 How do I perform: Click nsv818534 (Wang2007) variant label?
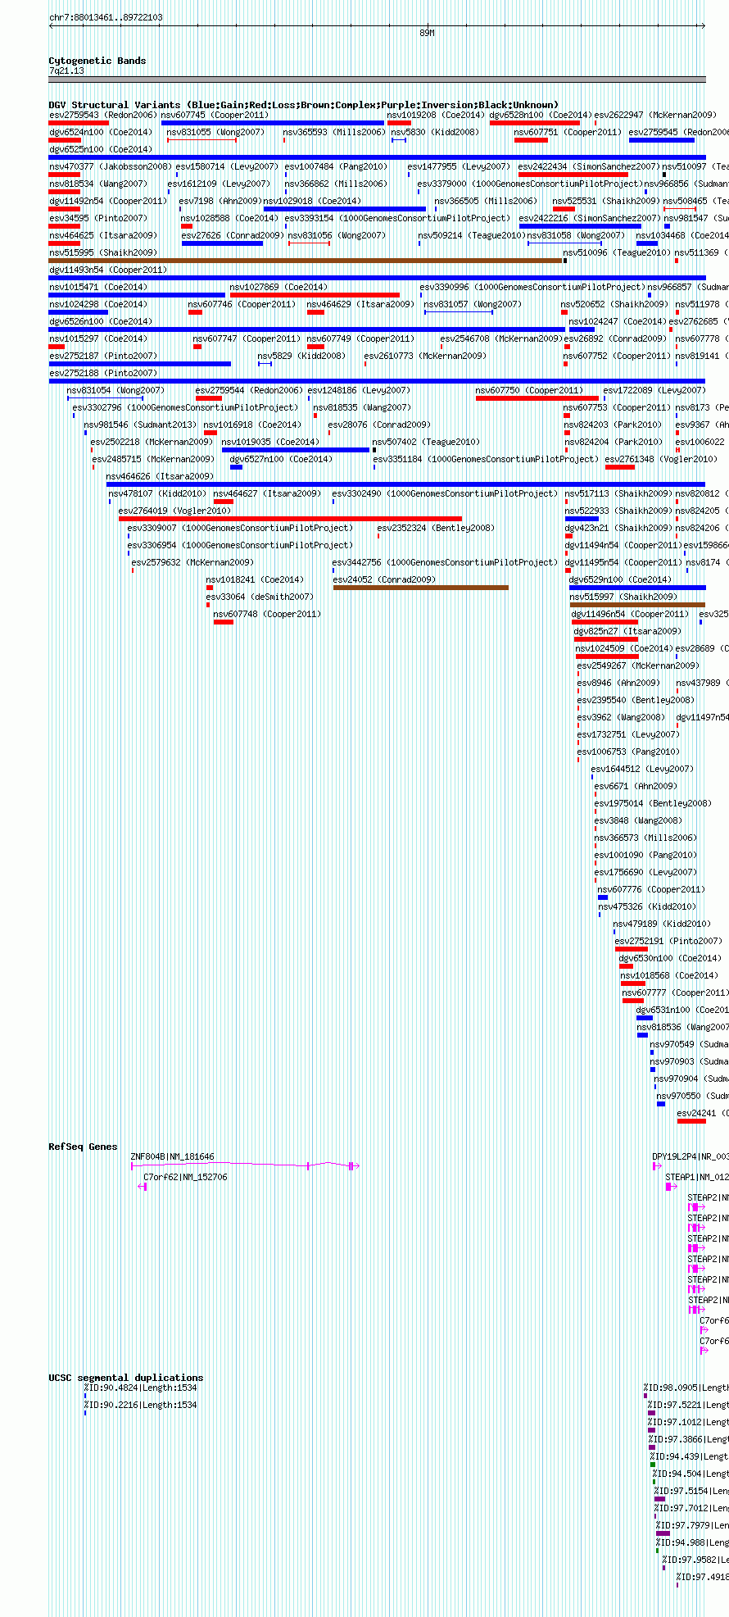98,184
